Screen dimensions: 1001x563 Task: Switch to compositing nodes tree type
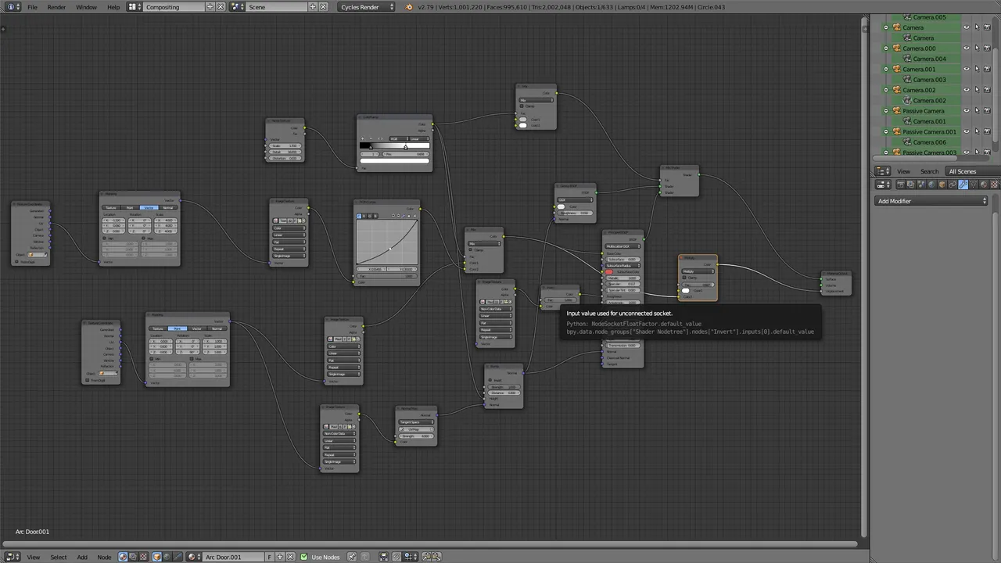point(133,557)
